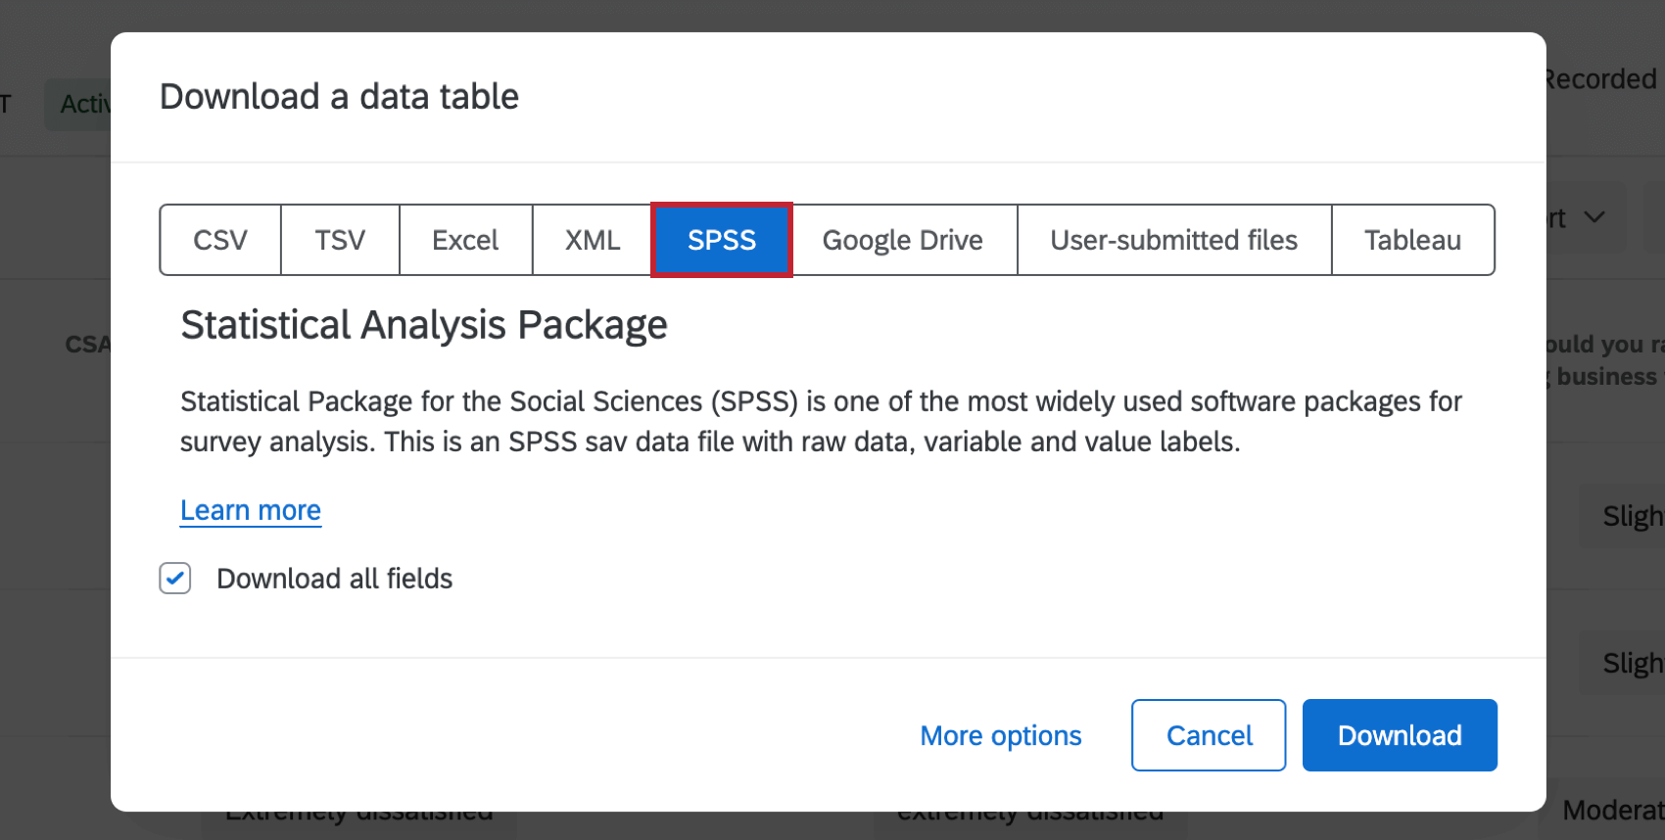
Task: Click the Recorded label in the background
Action: pyautogui.click(x=1601, y=79)
